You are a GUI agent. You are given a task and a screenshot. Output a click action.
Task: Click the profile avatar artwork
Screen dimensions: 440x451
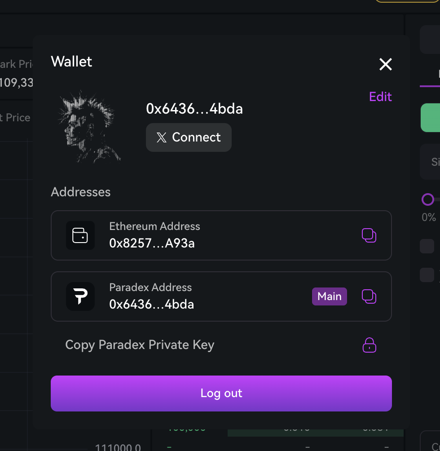pos(88,126)
